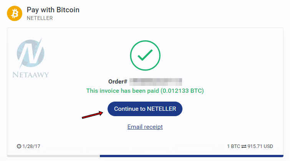Click the invoice paid 0.012133 BTC message
The image size is (290, 161).
click(x=145, y=91)
